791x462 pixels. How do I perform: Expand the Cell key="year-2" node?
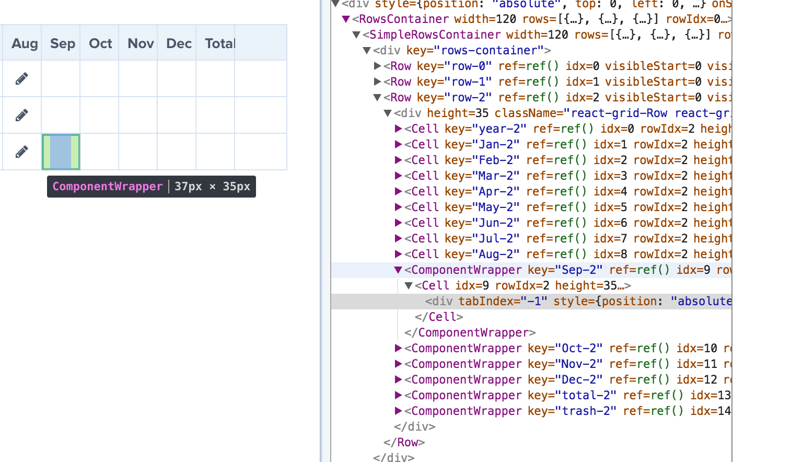click(x=398, y=129)
